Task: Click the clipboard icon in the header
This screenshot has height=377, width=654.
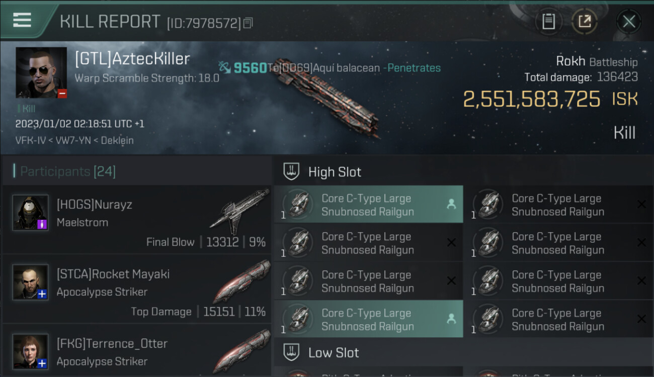Action: [x=548, y=22]
